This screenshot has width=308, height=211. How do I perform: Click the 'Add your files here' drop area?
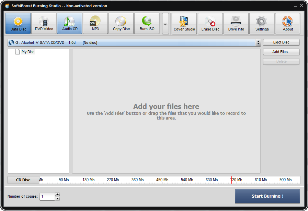coord(166,111)
